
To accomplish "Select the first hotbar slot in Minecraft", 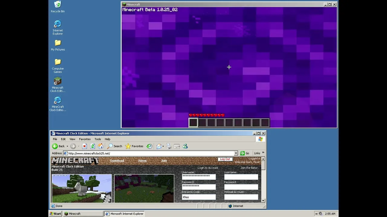I will pyautogui.click(x=193, y=122).
